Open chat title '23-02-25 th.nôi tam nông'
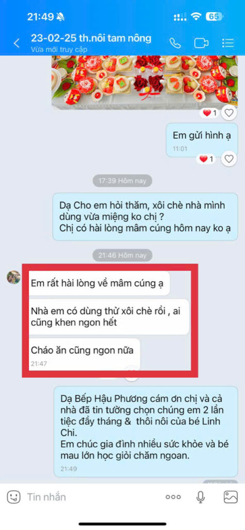 coord(91,38)
